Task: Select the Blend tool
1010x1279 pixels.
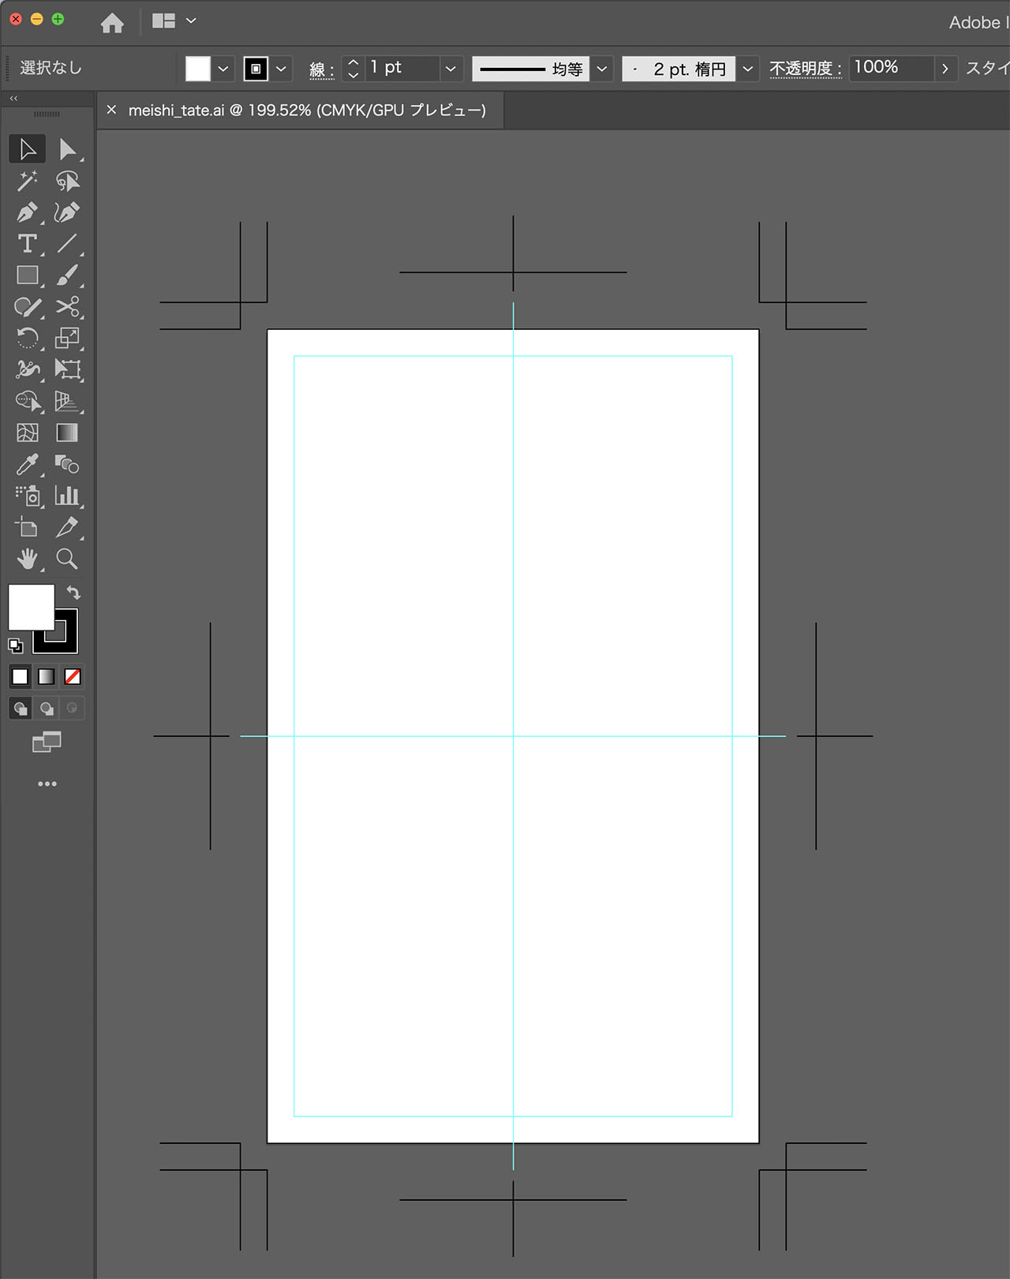Action: (x=67, y=464)
